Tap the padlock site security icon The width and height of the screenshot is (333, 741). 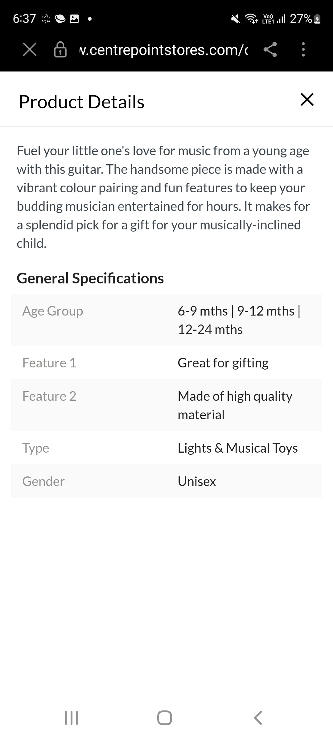60,49
